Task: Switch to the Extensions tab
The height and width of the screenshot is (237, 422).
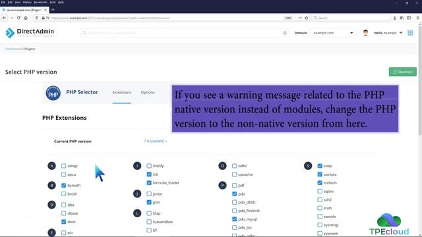Action: click(121, 92)
